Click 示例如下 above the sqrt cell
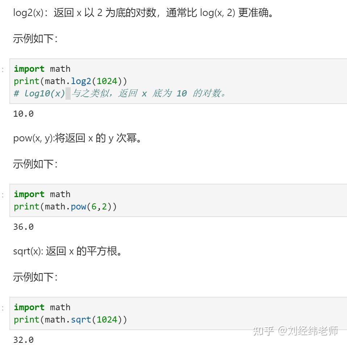Viewport: 347px width, 345px height. 35,277
